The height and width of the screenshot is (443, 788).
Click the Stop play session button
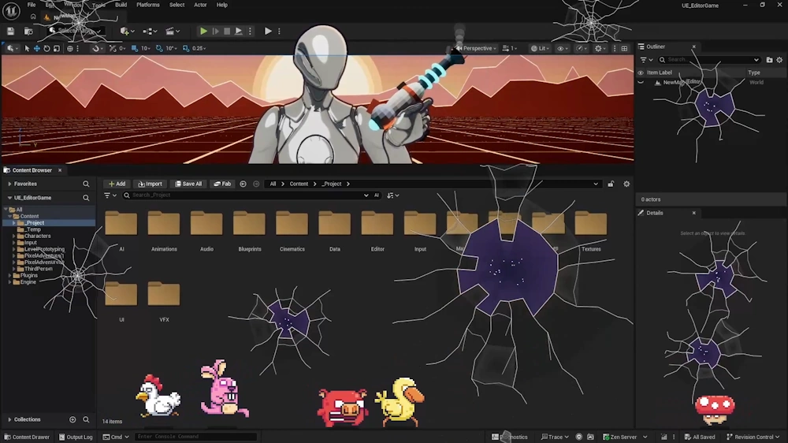click(x=227, y=32)
